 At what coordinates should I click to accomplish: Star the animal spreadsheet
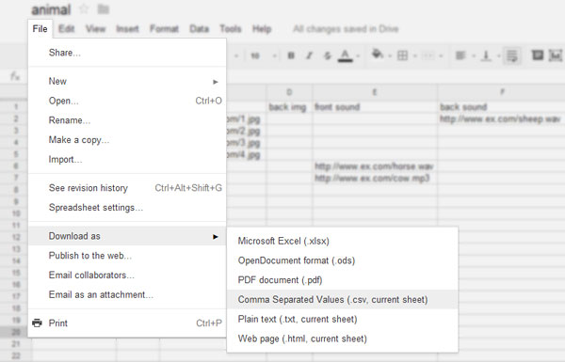click(84, 8)
